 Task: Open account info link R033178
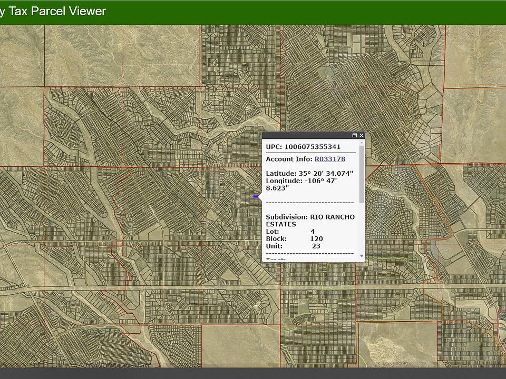point(330,159)
